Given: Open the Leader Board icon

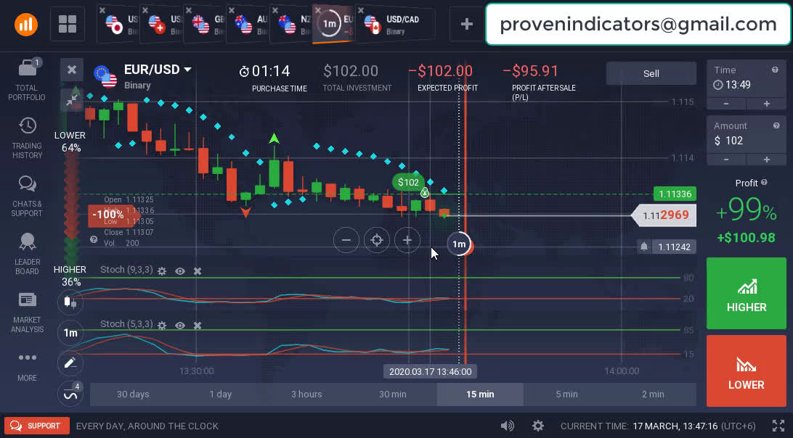Looking at the screenshot, I should tap(27, 242).
